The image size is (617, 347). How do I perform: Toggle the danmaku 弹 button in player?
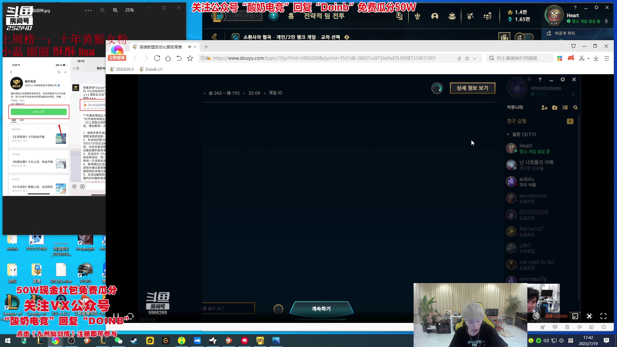click(536, 316)
